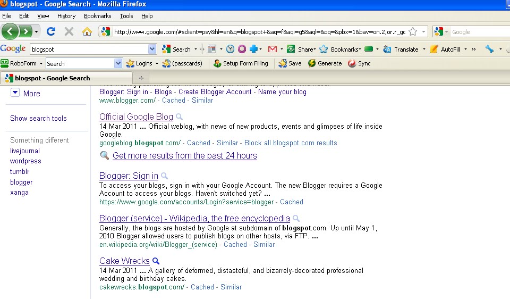
Task: Preview Blogger: Sign in result magnifier icon
Action: [x=165, y=176]
